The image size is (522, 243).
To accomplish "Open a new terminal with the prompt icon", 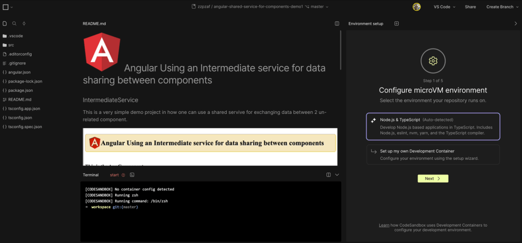I will 132,175.
